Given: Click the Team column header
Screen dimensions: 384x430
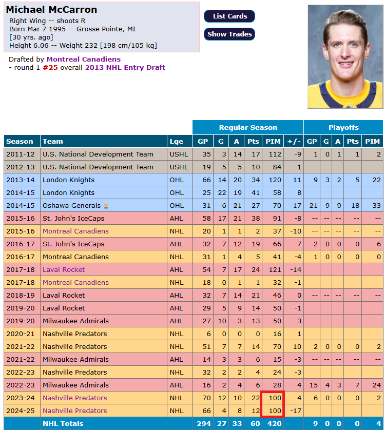Looking at the screenshot, I should point(104,141).
